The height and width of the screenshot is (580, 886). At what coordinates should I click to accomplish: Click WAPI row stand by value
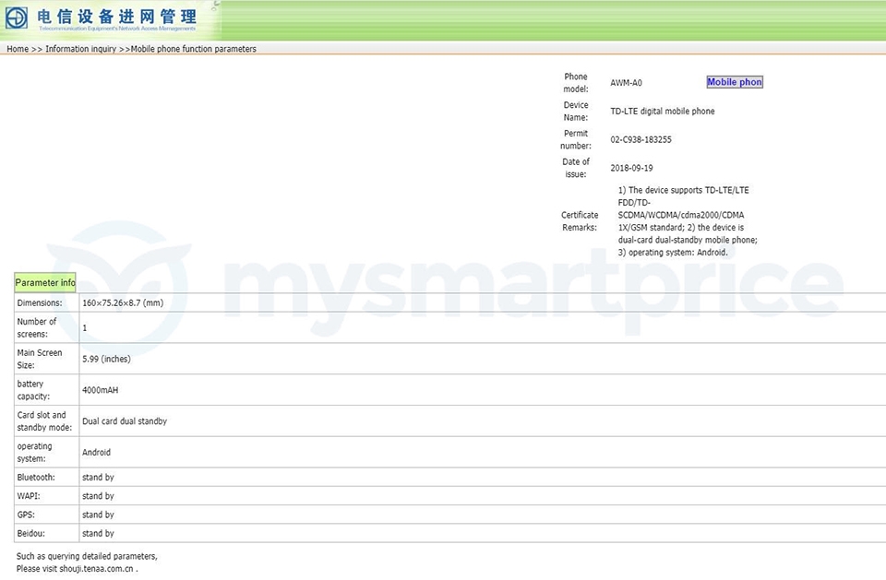point(98,496)
